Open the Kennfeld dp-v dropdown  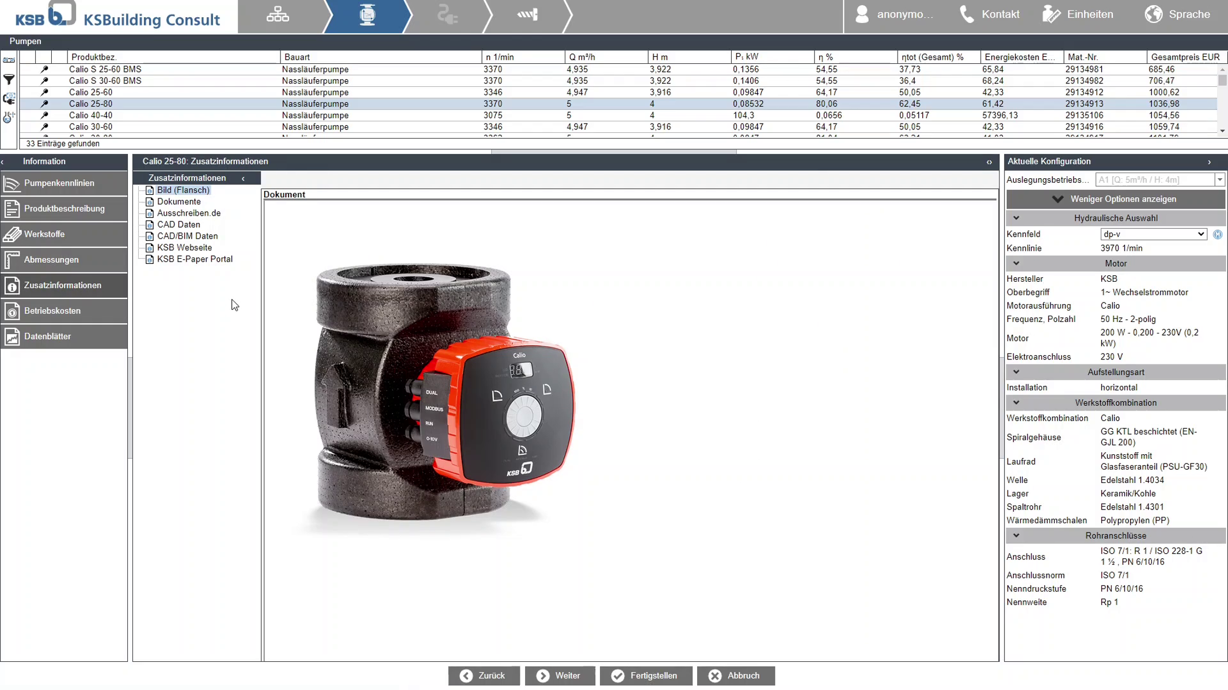(1153, 234)
